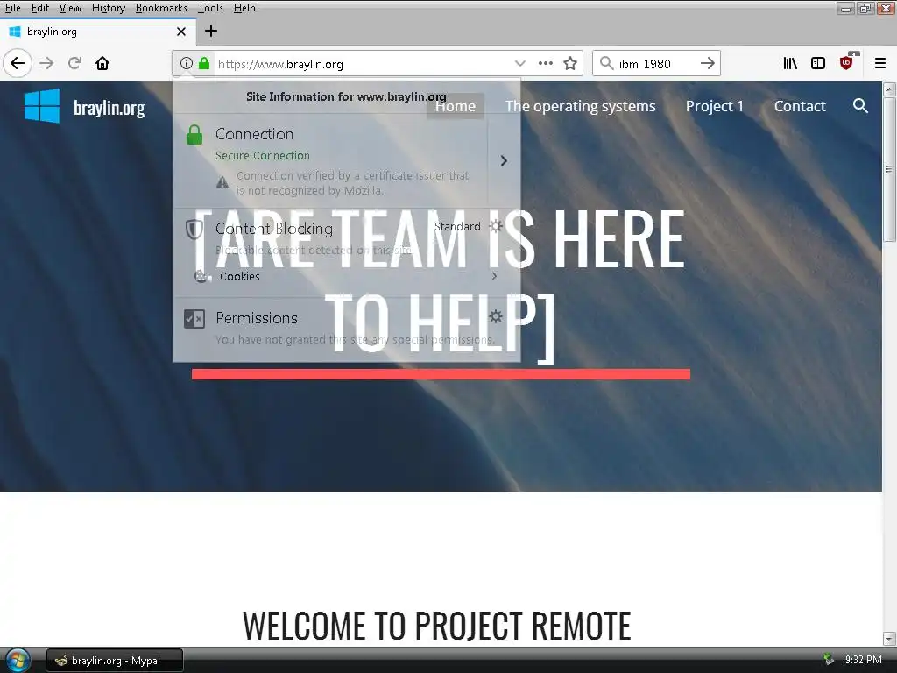Expand the Cookies row chevron
897x673 pixels.
[x=494, y=276]
